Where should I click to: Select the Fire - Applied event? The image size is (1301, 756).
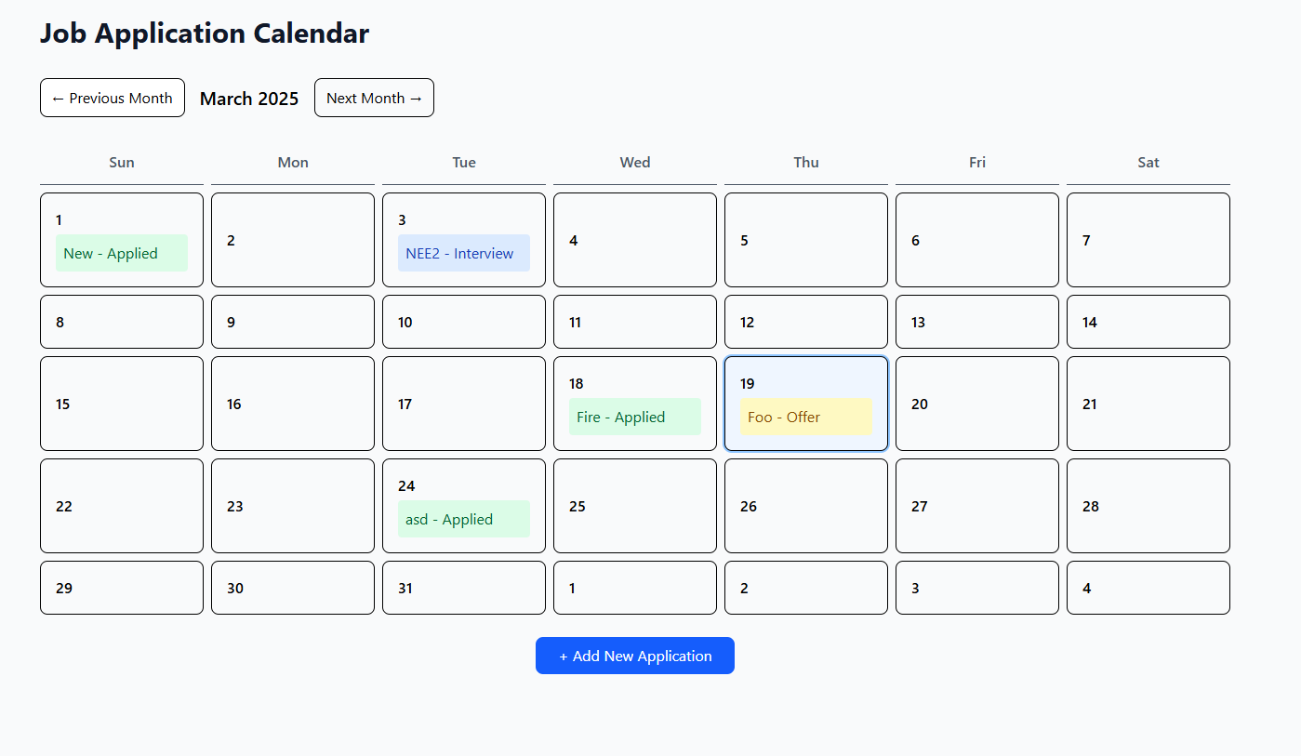tap(634, 417)
